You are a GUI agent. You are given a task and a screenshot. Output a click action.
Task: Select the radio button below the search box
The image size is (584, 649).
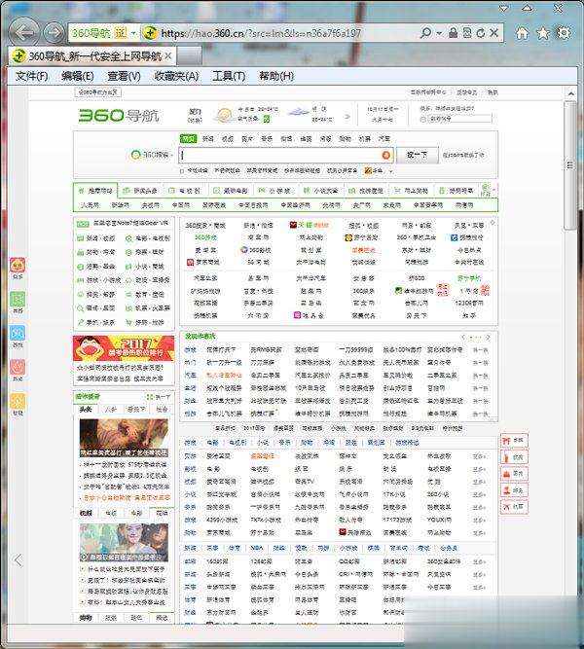click(181, 171)
